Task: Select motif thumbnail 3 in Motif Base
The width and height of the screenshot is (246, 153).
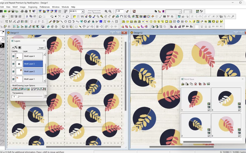Action: click(x=226, y=100)
